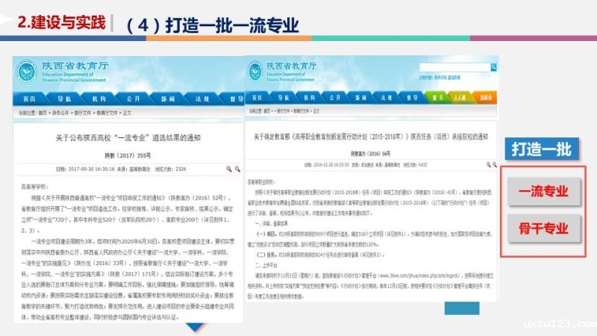
Task: Select 公开 in the left navigation bar
Action: point(134,99)
